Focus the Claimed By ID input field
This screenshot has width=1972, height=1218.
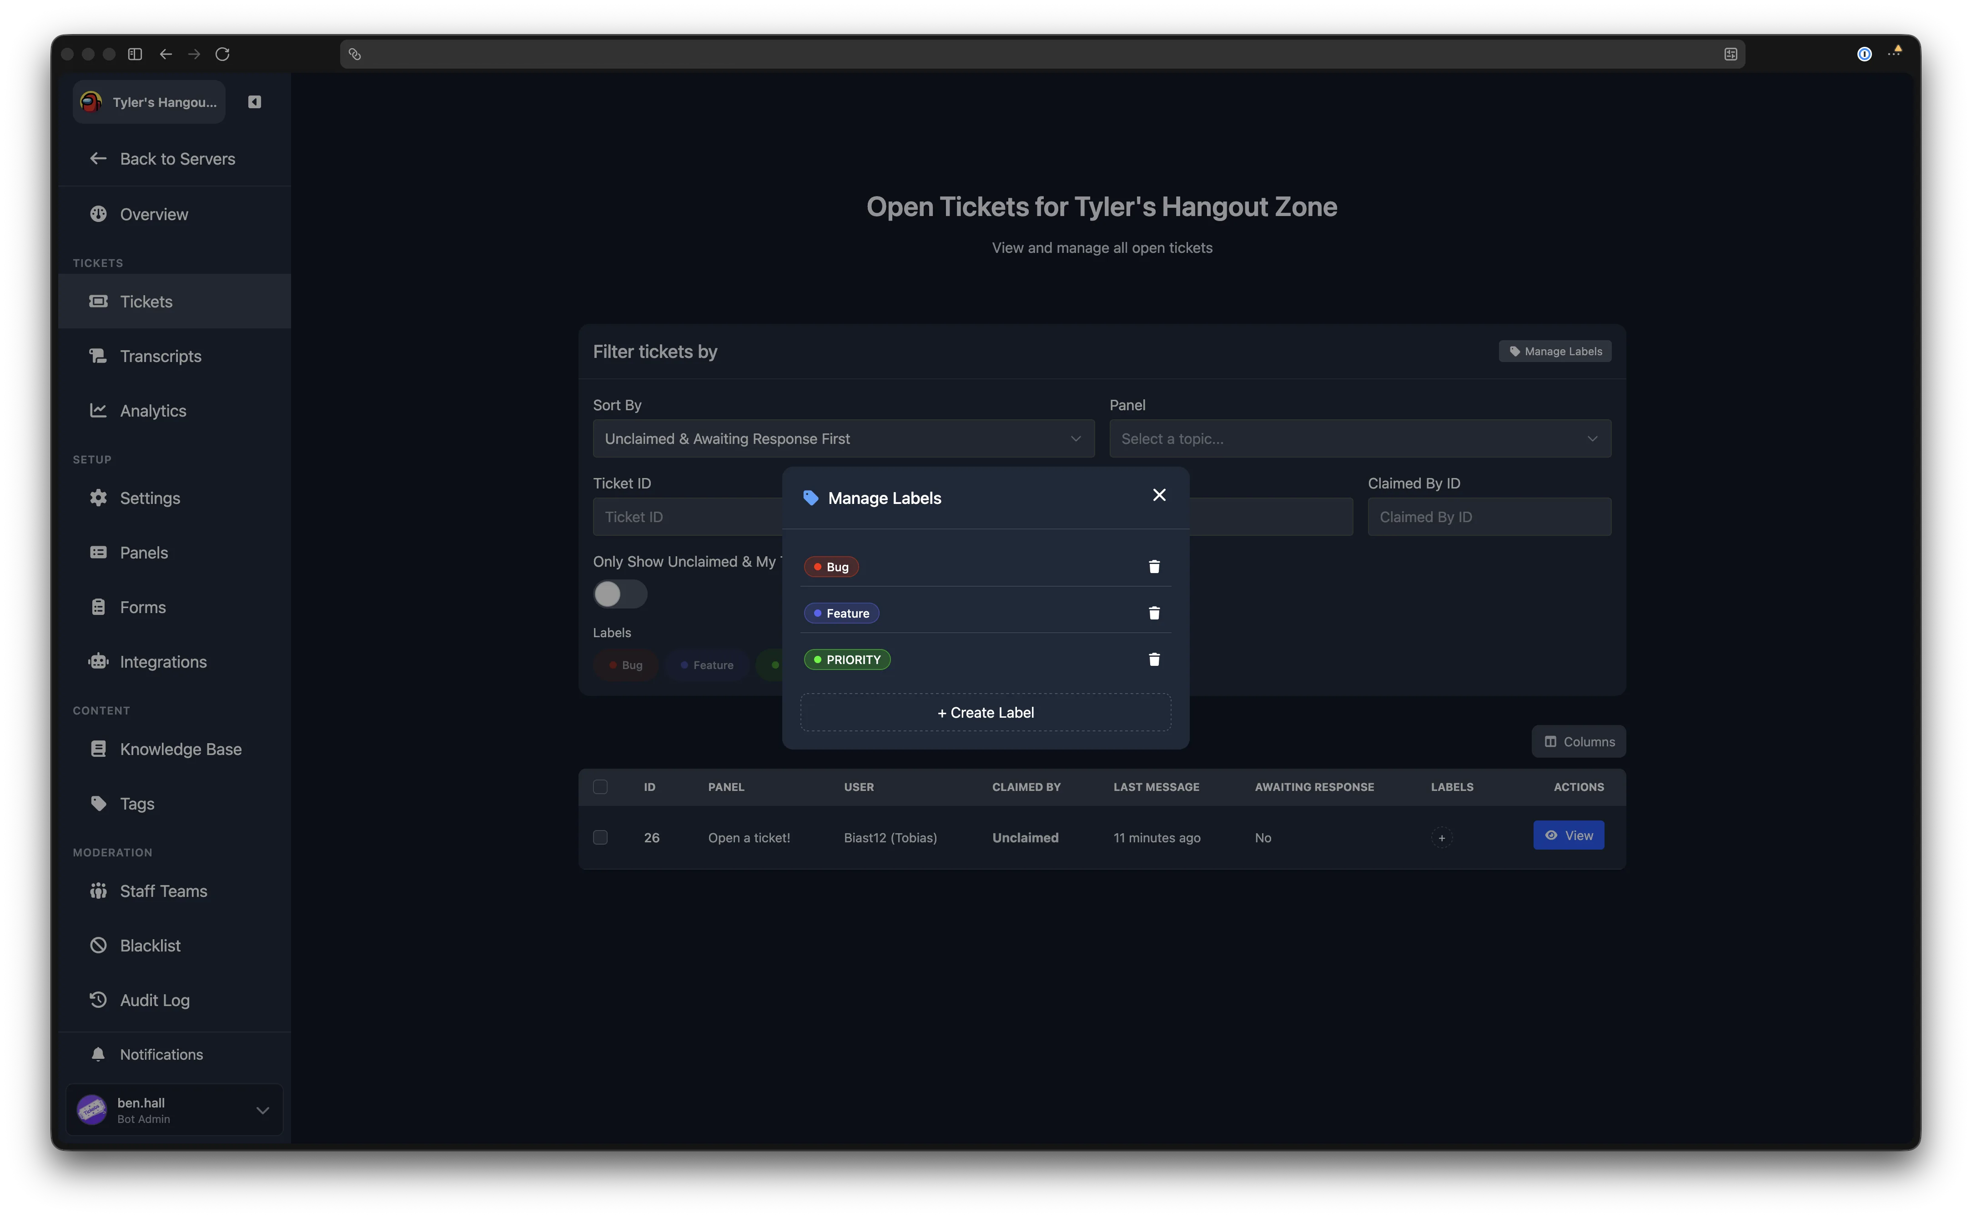point(1489,516)
